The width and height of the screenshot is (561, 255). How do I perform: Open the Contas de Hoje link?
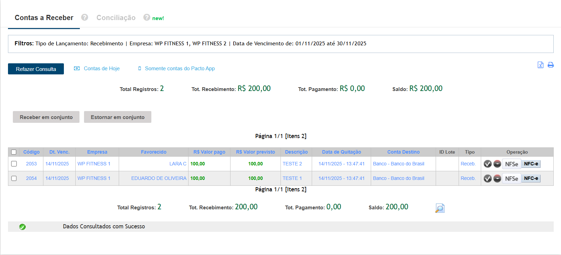coord(101,69)
